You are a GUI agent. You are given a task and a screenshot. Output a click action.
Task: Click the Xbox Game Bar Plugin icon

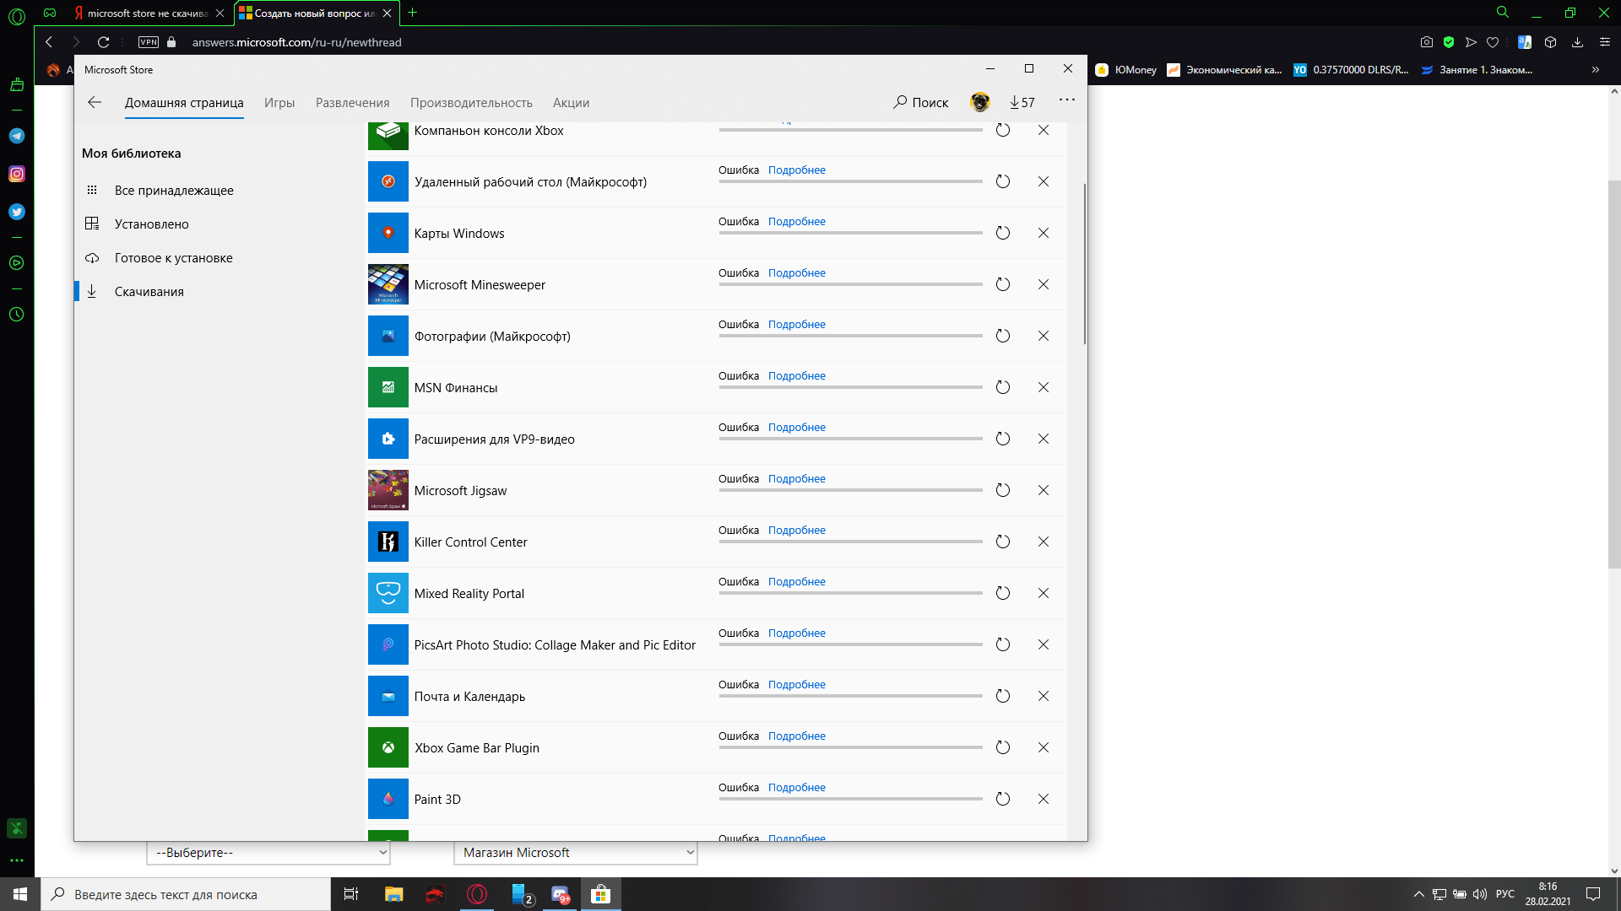[x=388, y=747]
